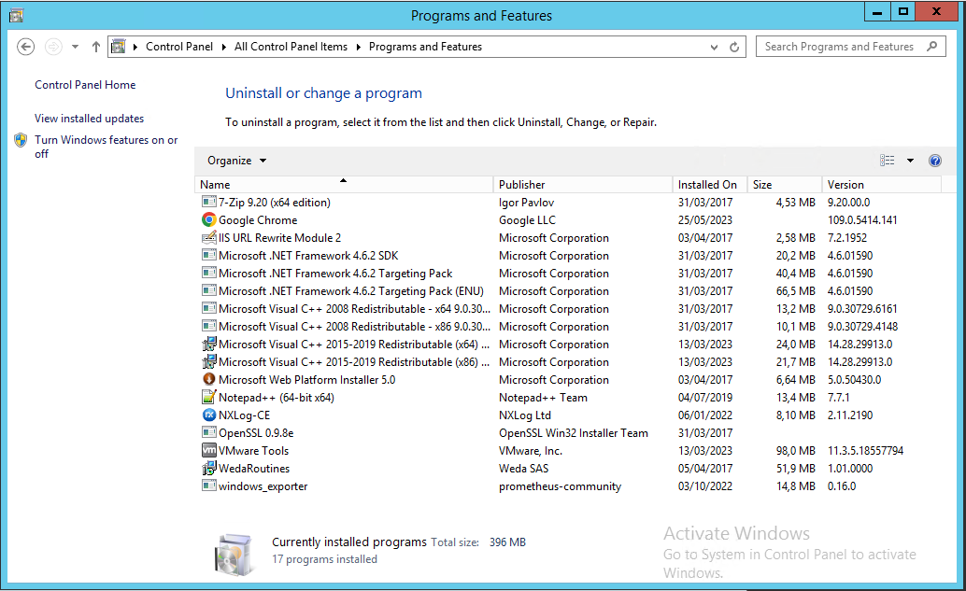
Task: Click the Web Platform Installer icon
Action: (x=209, y=379)
